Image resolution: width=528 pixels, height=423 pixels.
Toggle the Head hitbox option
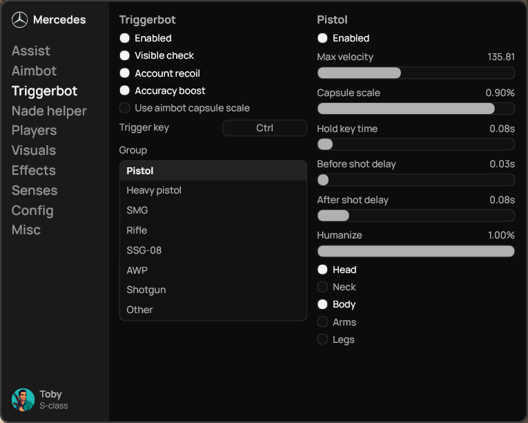pos(322,270)
